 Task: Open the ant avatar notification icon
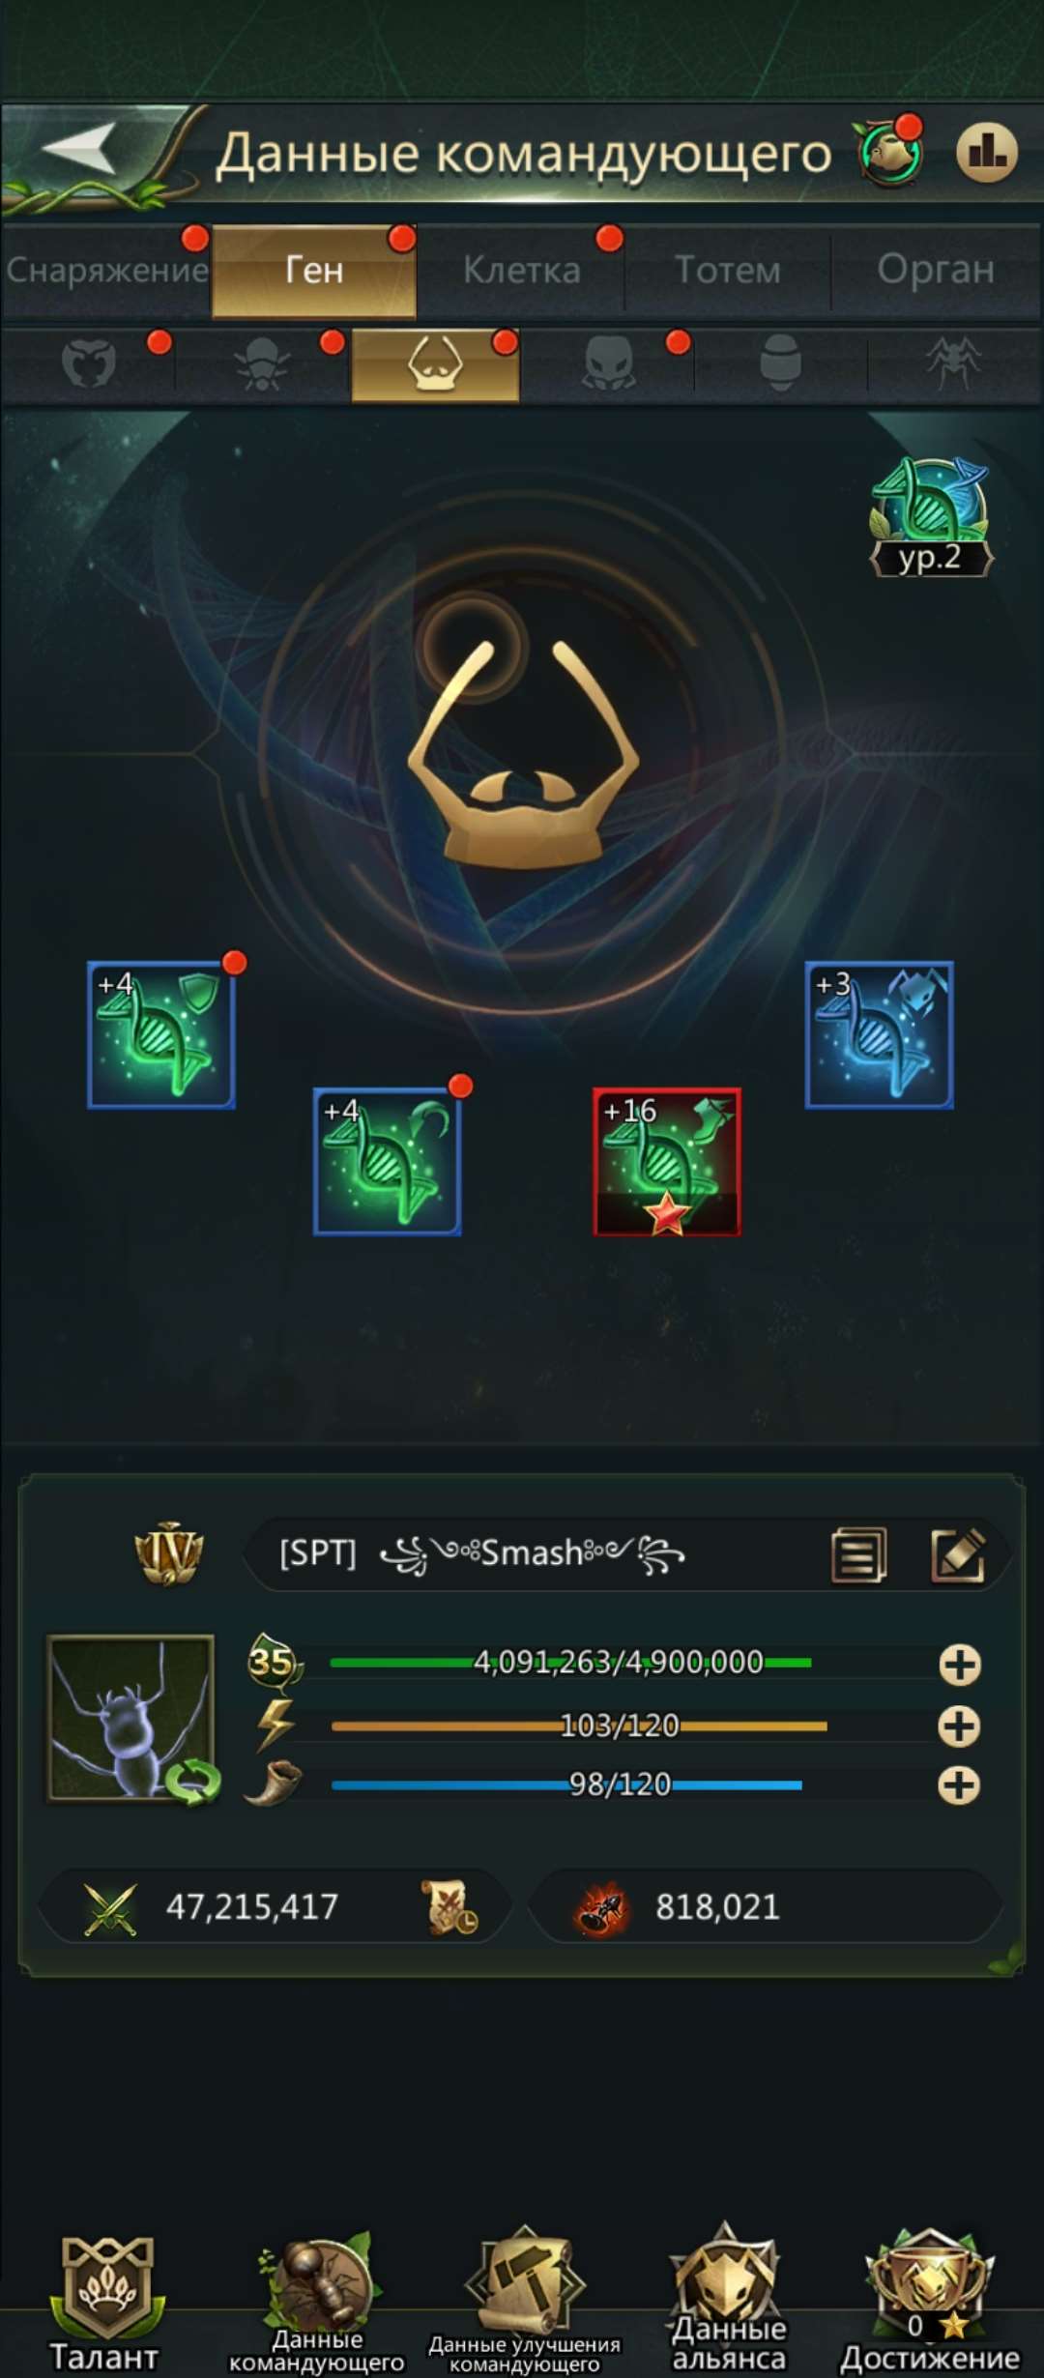890,152
